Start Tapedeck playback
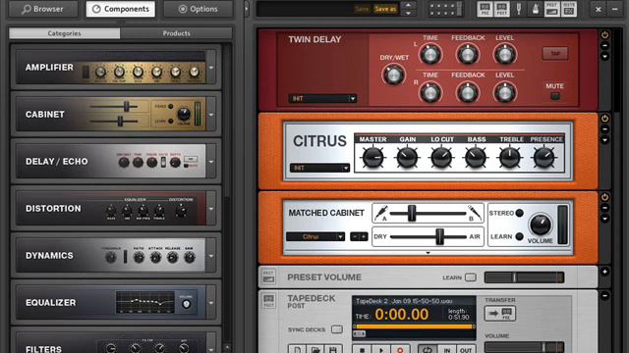Screen dimensions: 629x353 coord(381,349)
